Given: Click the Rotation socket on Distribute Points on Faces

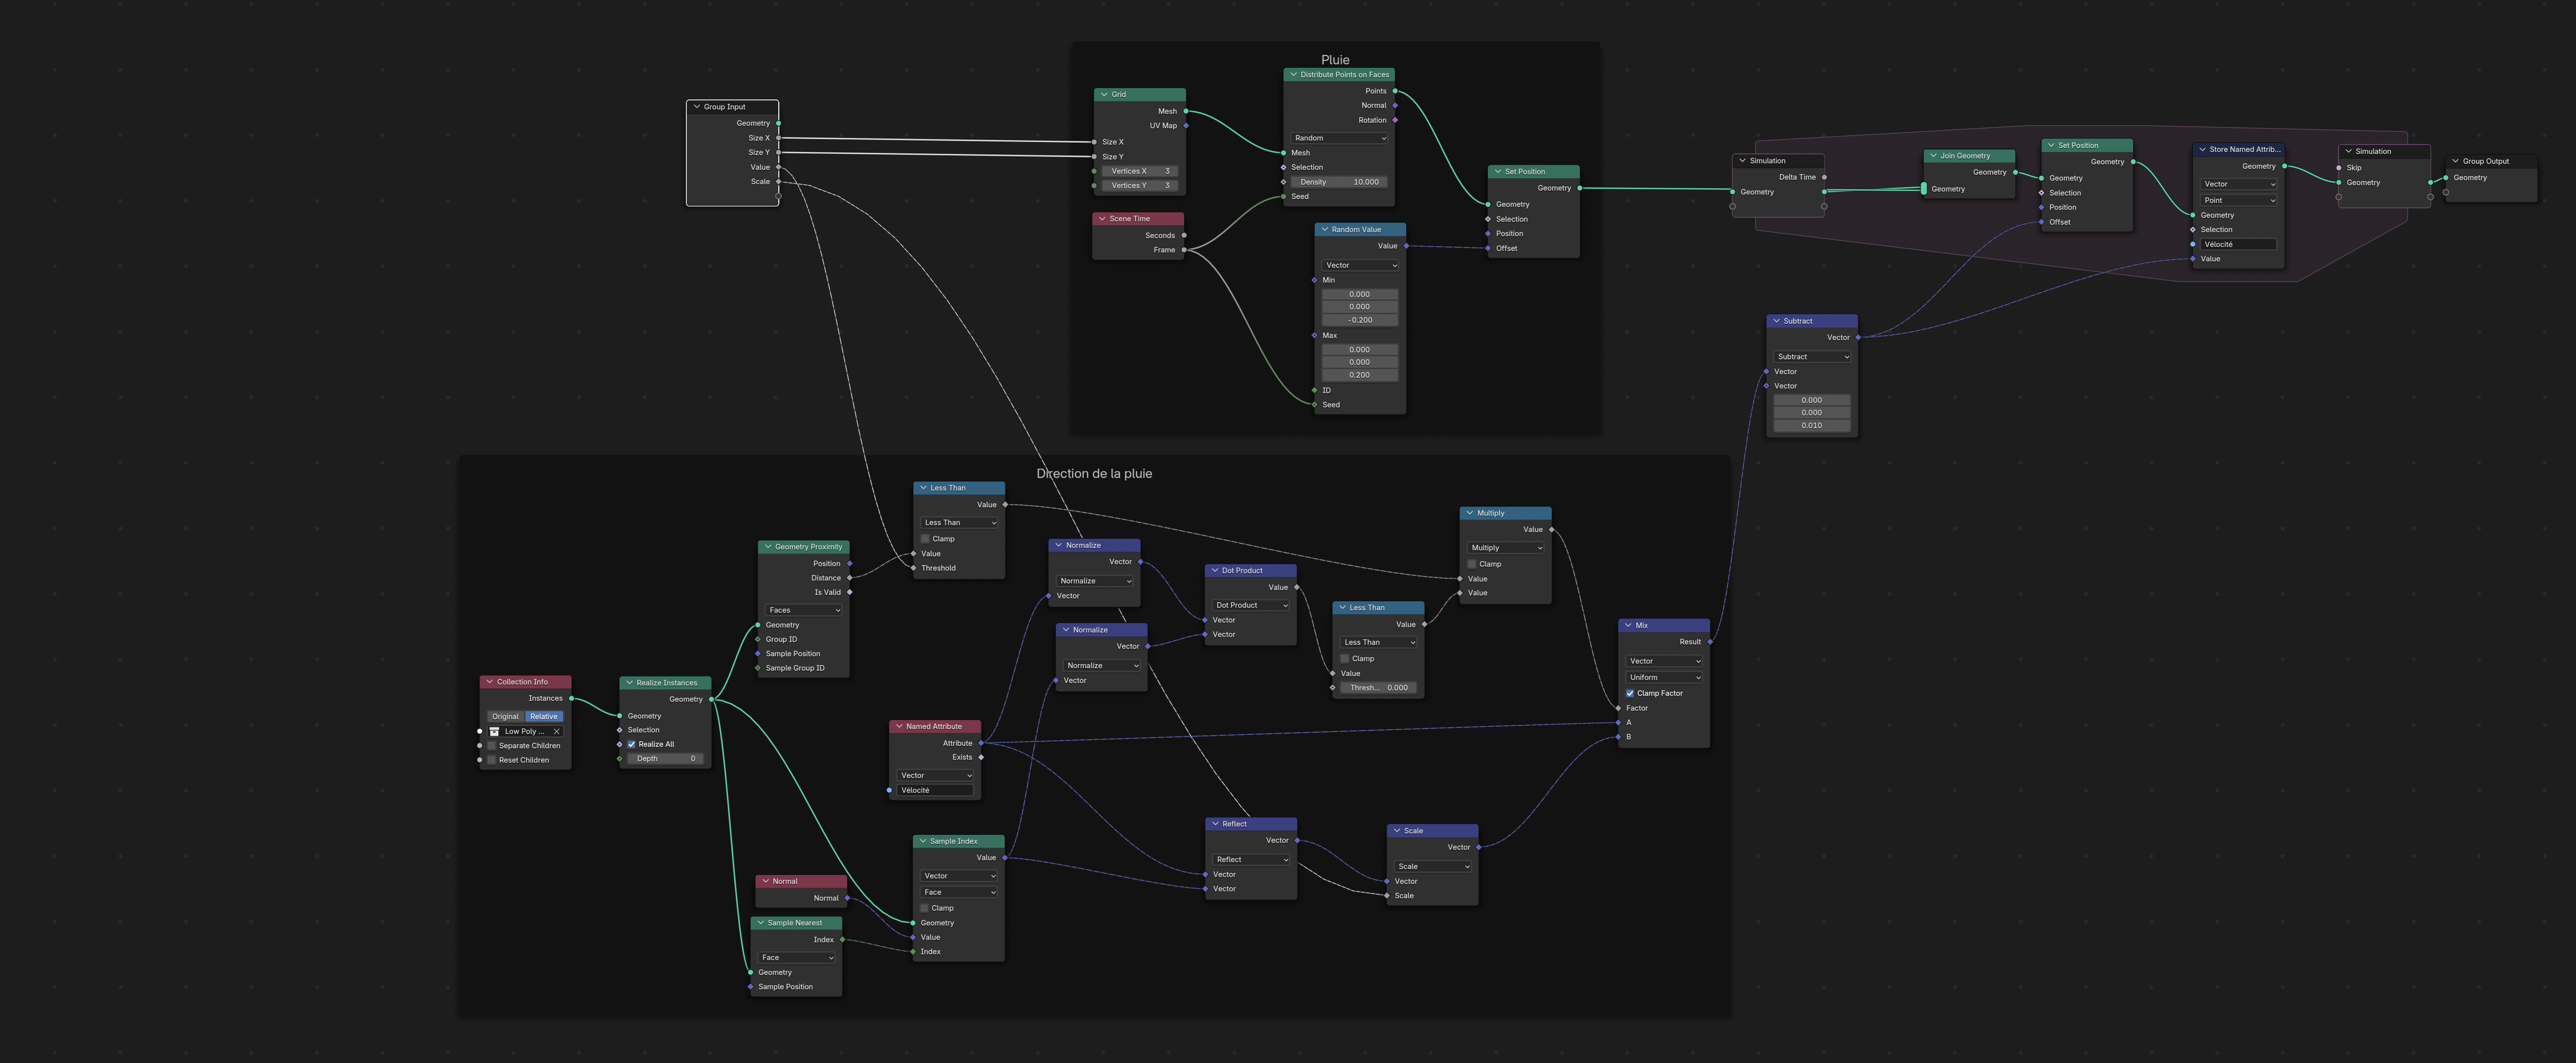Looking at the screenshot, I should pyautogui.click(x=1395, y=120).
